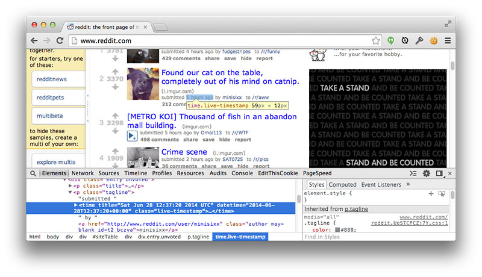Expand the time live-timestamp node
Viewport: 482px width, 277px height.
(x=76, y=205)
